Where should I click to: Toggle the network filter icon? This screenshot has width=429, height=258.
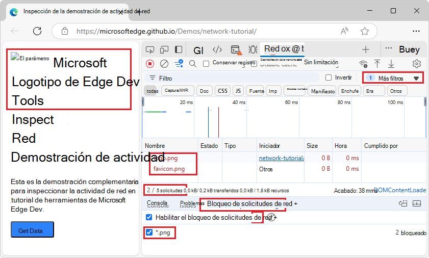pos(179,63)
